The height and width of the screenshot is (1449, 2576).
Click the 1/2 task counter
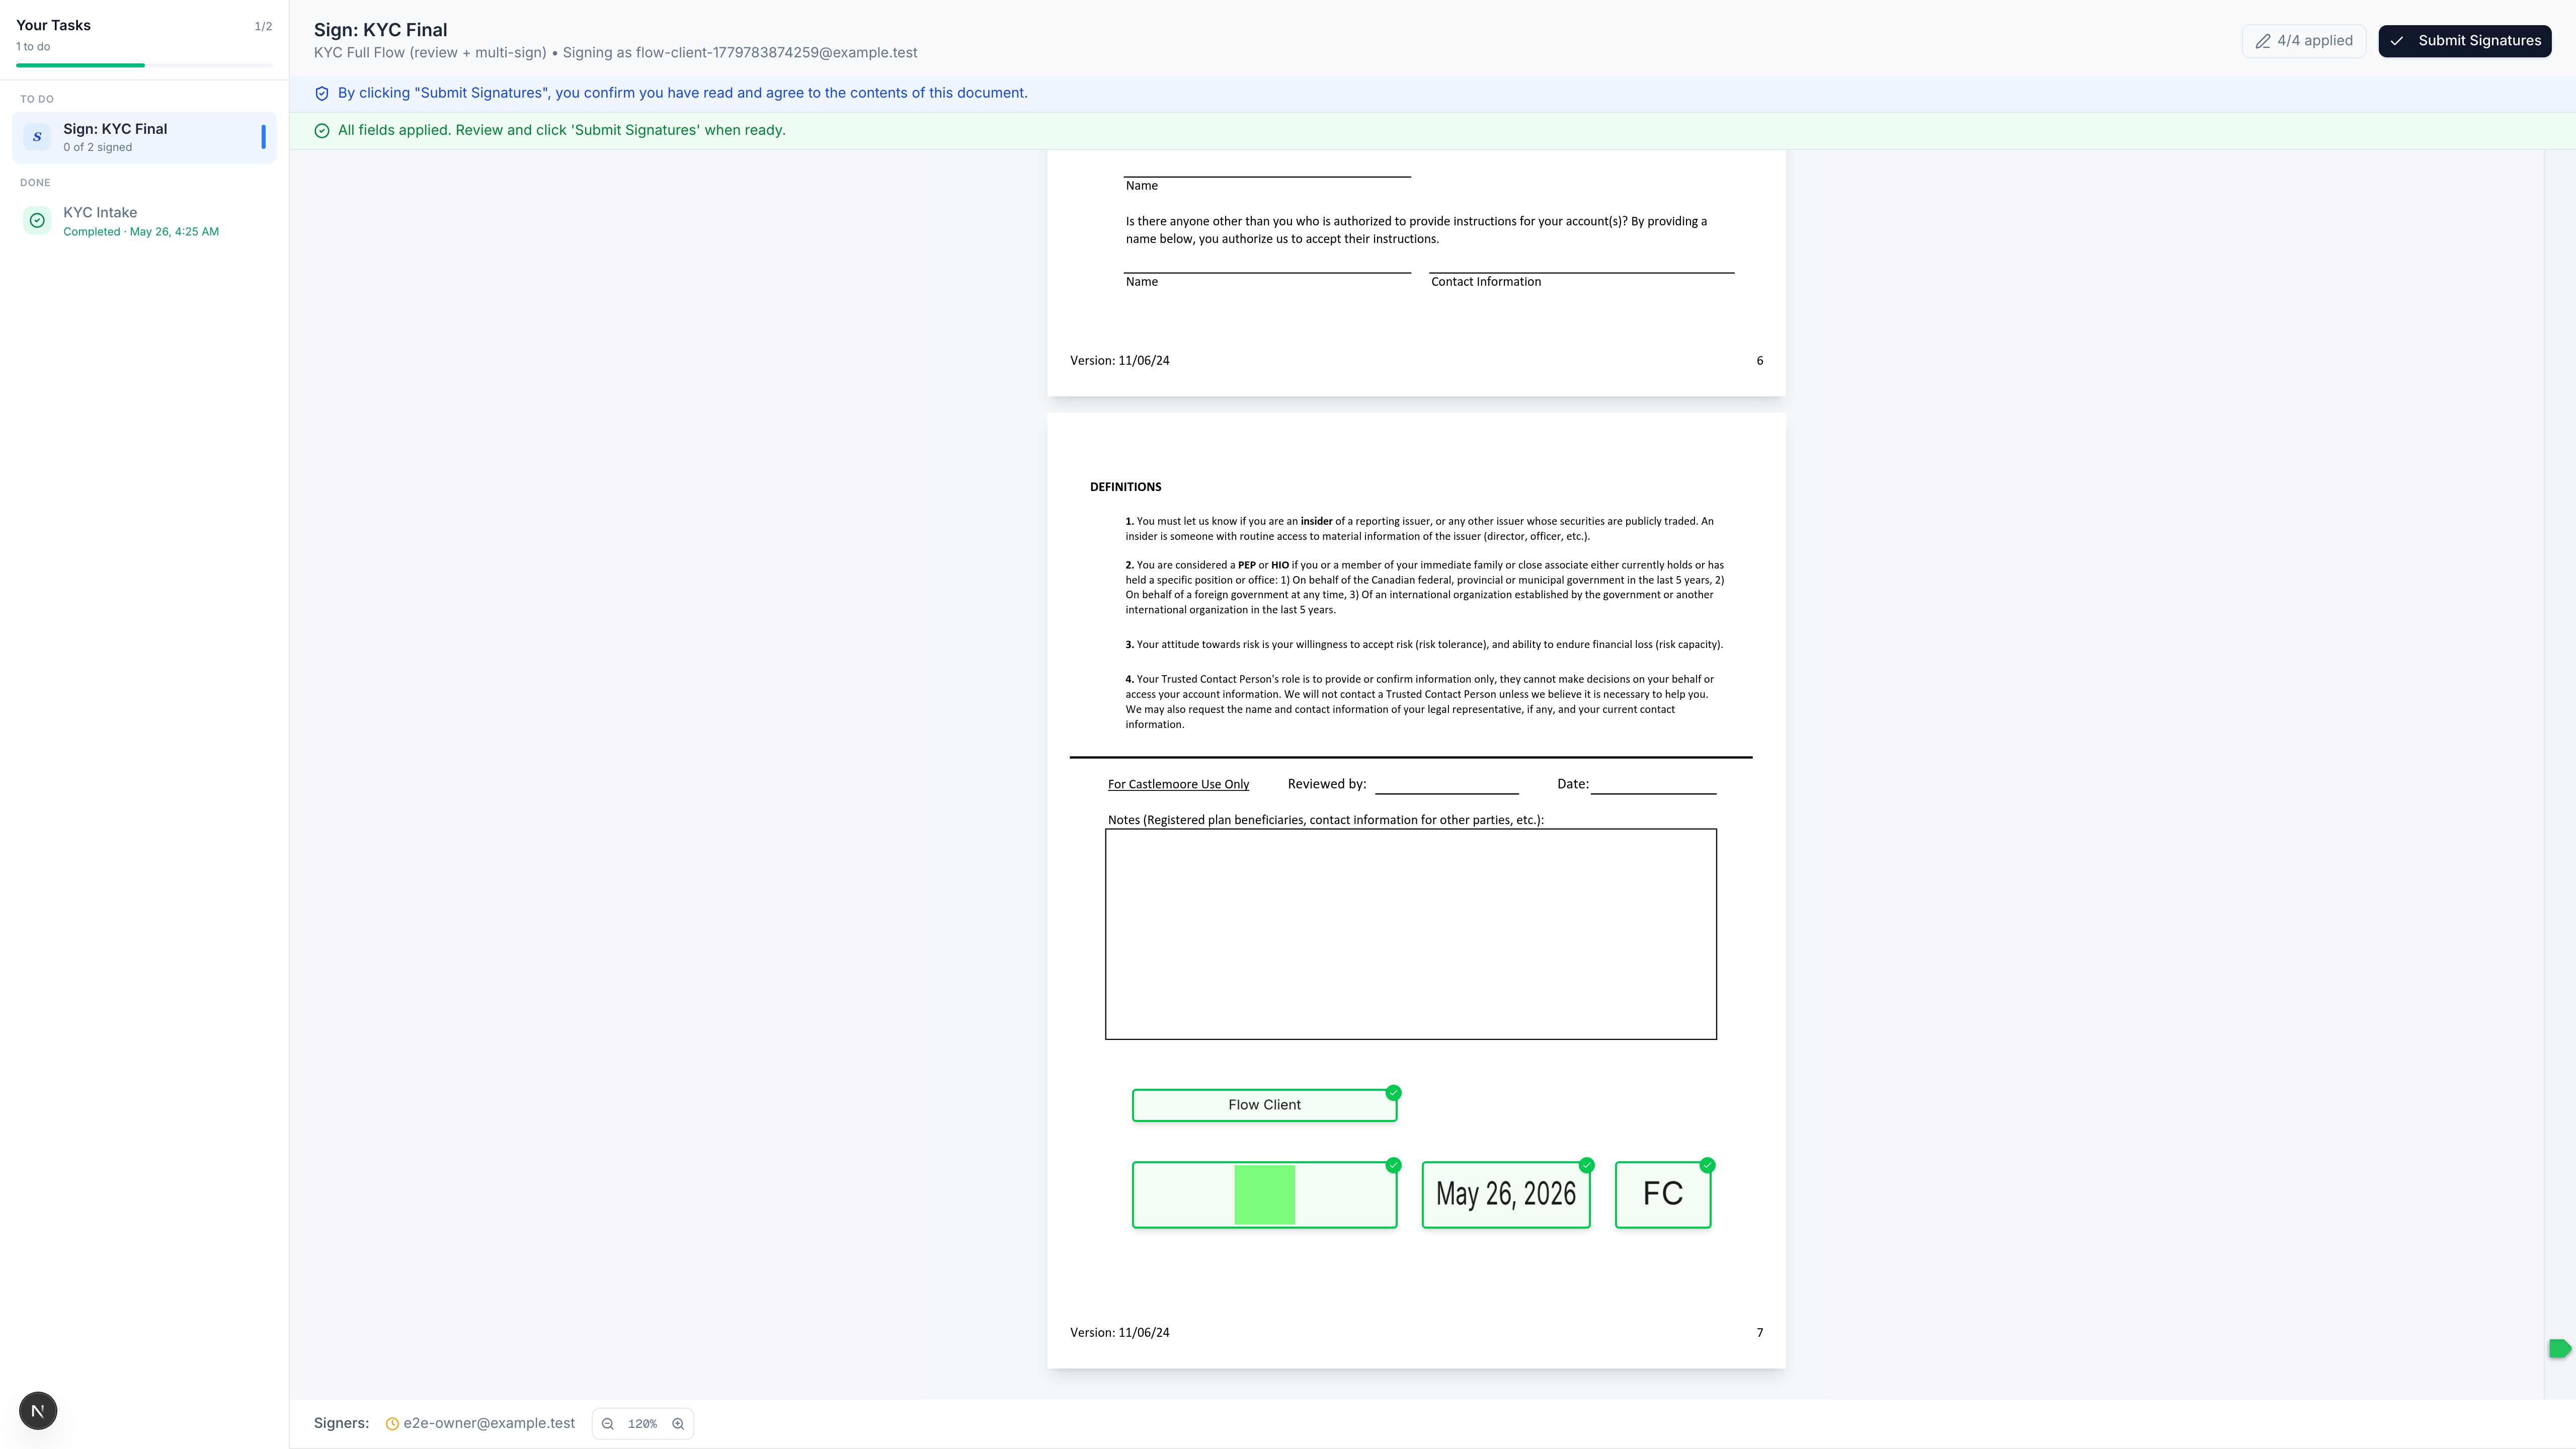coord(263,26)
